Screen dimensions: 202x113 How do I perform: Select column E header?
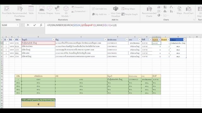81,37
